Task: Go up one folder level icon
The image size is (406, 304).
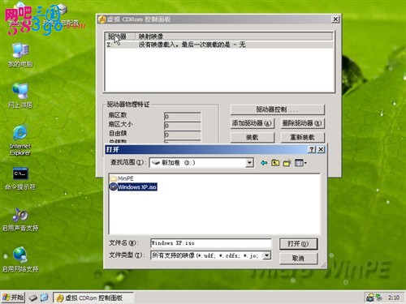Action: [x=275, y=163]
